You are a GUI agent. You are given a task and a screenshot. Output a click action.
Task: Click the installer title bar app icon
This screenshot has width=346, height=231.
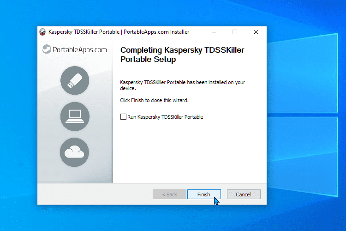point(42,32)
